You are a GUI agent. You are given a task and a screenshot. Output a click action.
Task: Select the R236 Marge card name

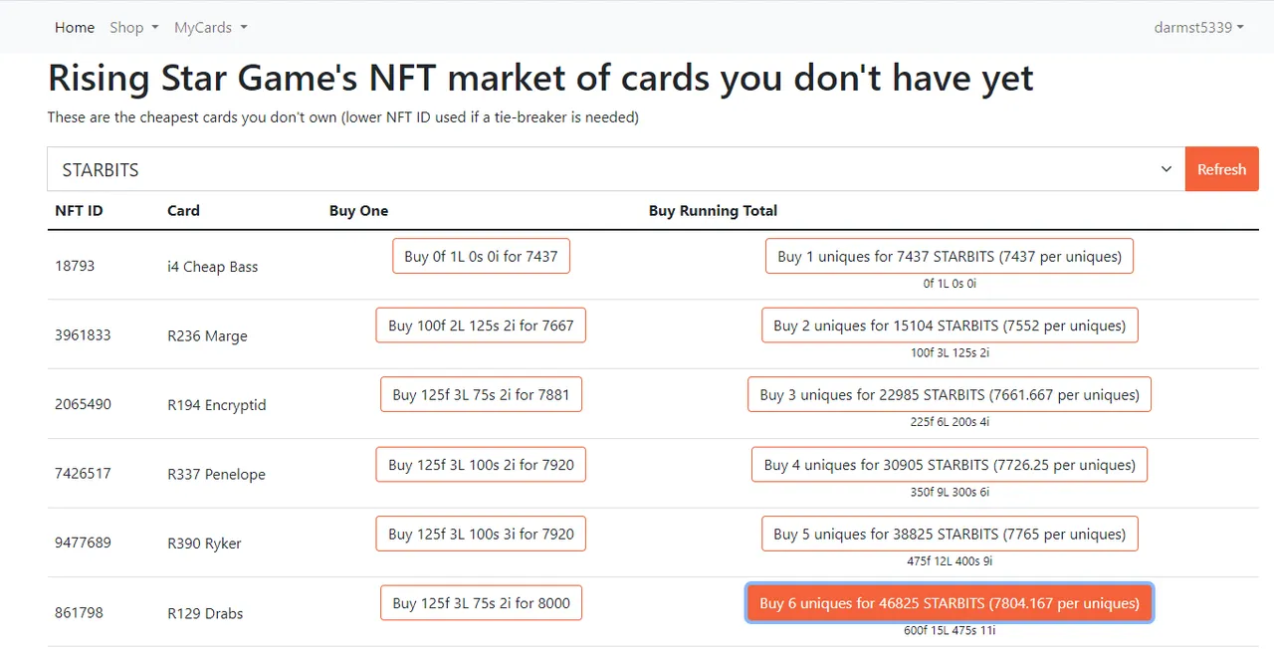pyautogui.click(x=207, y=336)
